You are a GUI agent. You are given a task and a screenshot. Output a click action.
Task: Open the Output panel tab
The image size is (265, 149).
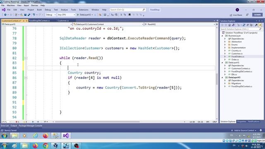14,126
